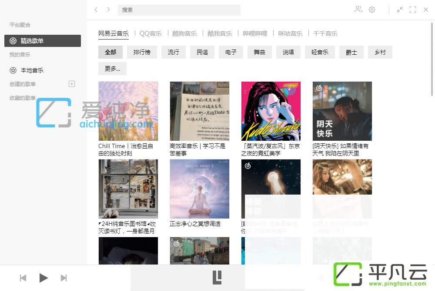
Task: Play the current track
Action: 43,278
